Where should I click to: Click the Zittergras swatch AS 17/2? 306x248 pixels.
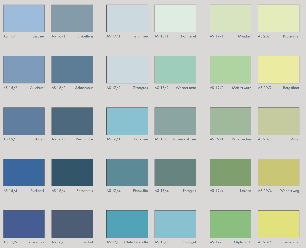127,70
